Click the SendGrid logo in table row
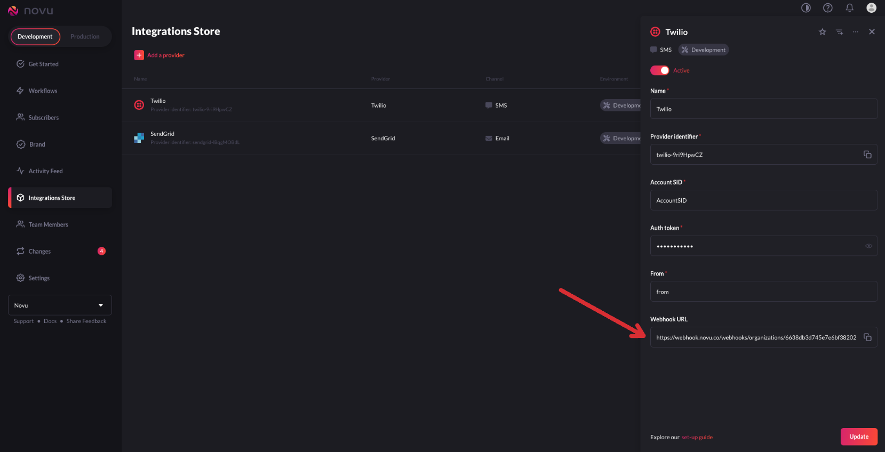Screen dimensions: 885x452 pos(139,138)
